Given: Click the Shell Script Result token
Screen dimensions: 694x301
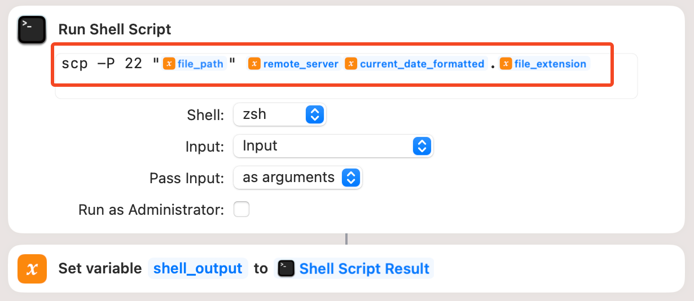Looking at the screenshot, I should (364, 268).
